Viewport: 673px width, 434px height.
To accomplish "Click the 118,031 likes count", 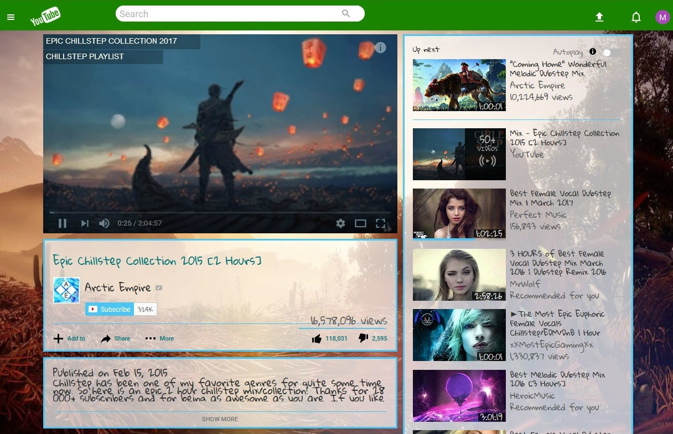I will point(336,338).
